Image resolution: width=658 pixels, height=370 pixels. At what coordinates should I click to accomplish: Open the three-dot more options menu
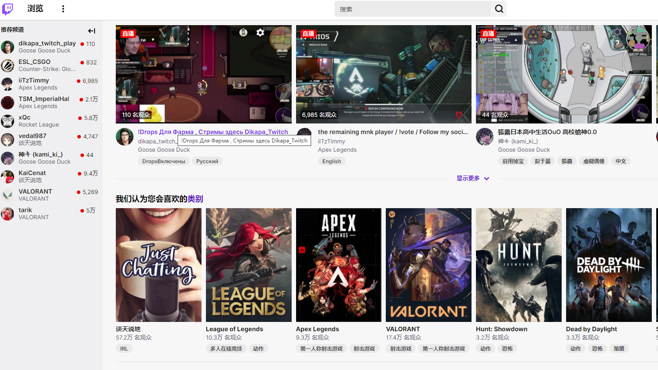click(63, 9)
